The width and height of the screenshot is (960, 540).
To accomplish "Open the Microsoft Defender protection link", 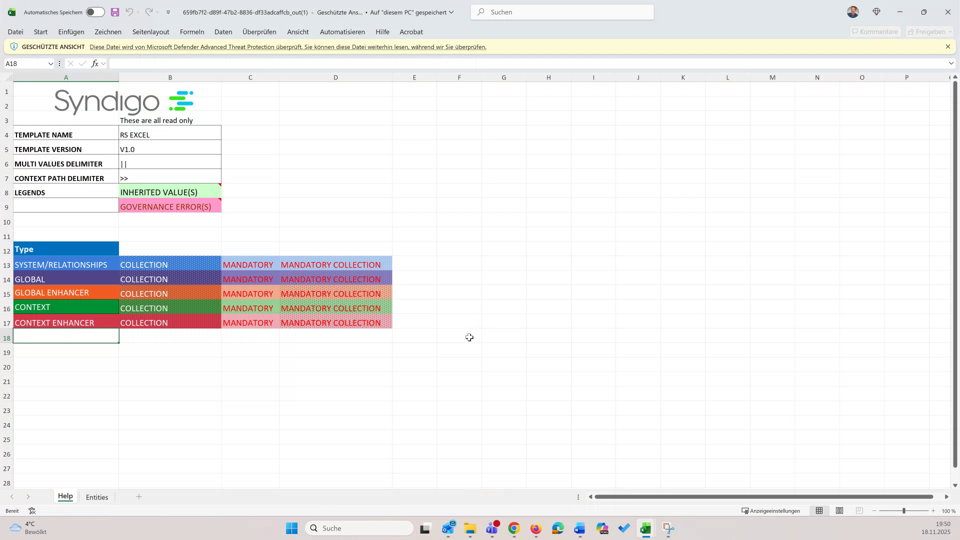I will pos(288,46).
